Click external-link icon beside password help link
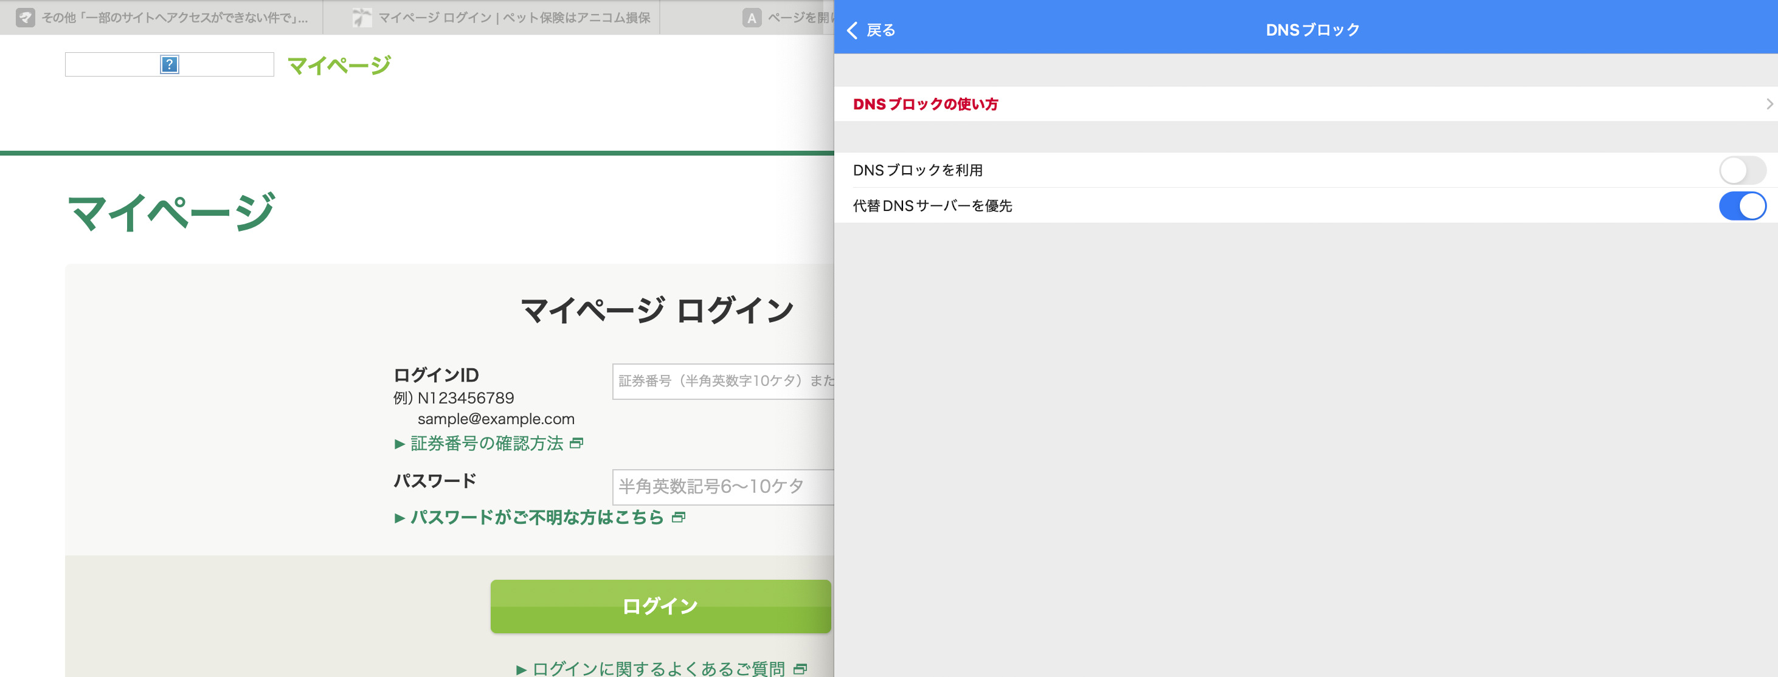The width and height of the screenshot is (1778, 677). (x=679, y=517)
